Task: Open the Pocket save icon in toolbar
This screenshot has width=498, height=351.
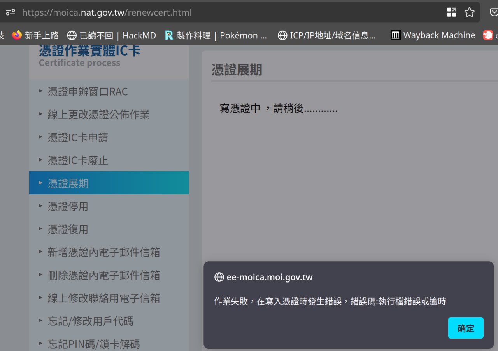Action: (x=493, y=12)
